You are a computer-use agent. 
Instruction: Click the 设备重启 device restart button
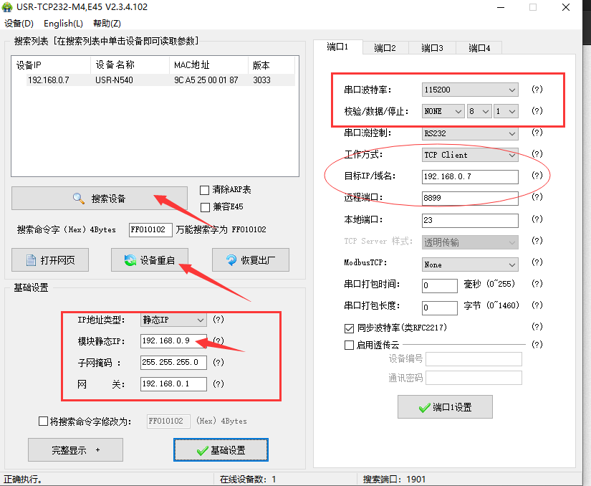149,260
